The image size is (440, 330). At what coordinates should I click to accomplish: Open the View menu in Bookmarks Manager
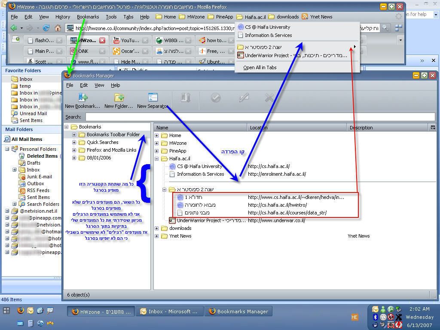pos(99,85)
